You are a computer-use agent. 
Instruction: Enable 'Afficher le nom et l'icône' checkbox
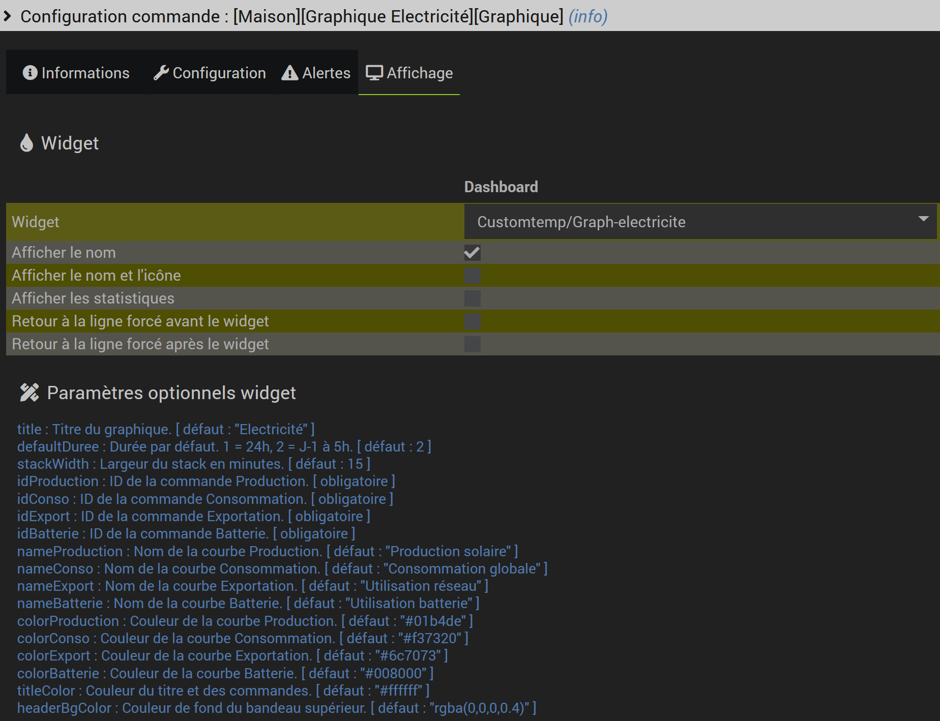(472, 276)
